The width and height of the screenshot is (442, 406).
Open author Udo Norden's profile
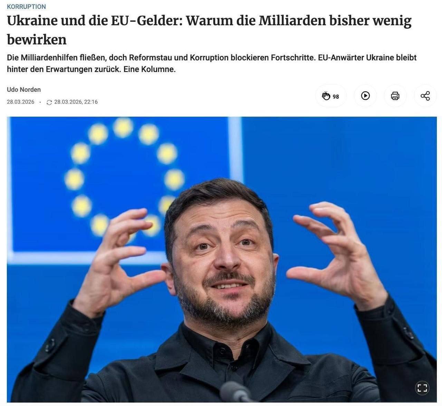(24, 89)
